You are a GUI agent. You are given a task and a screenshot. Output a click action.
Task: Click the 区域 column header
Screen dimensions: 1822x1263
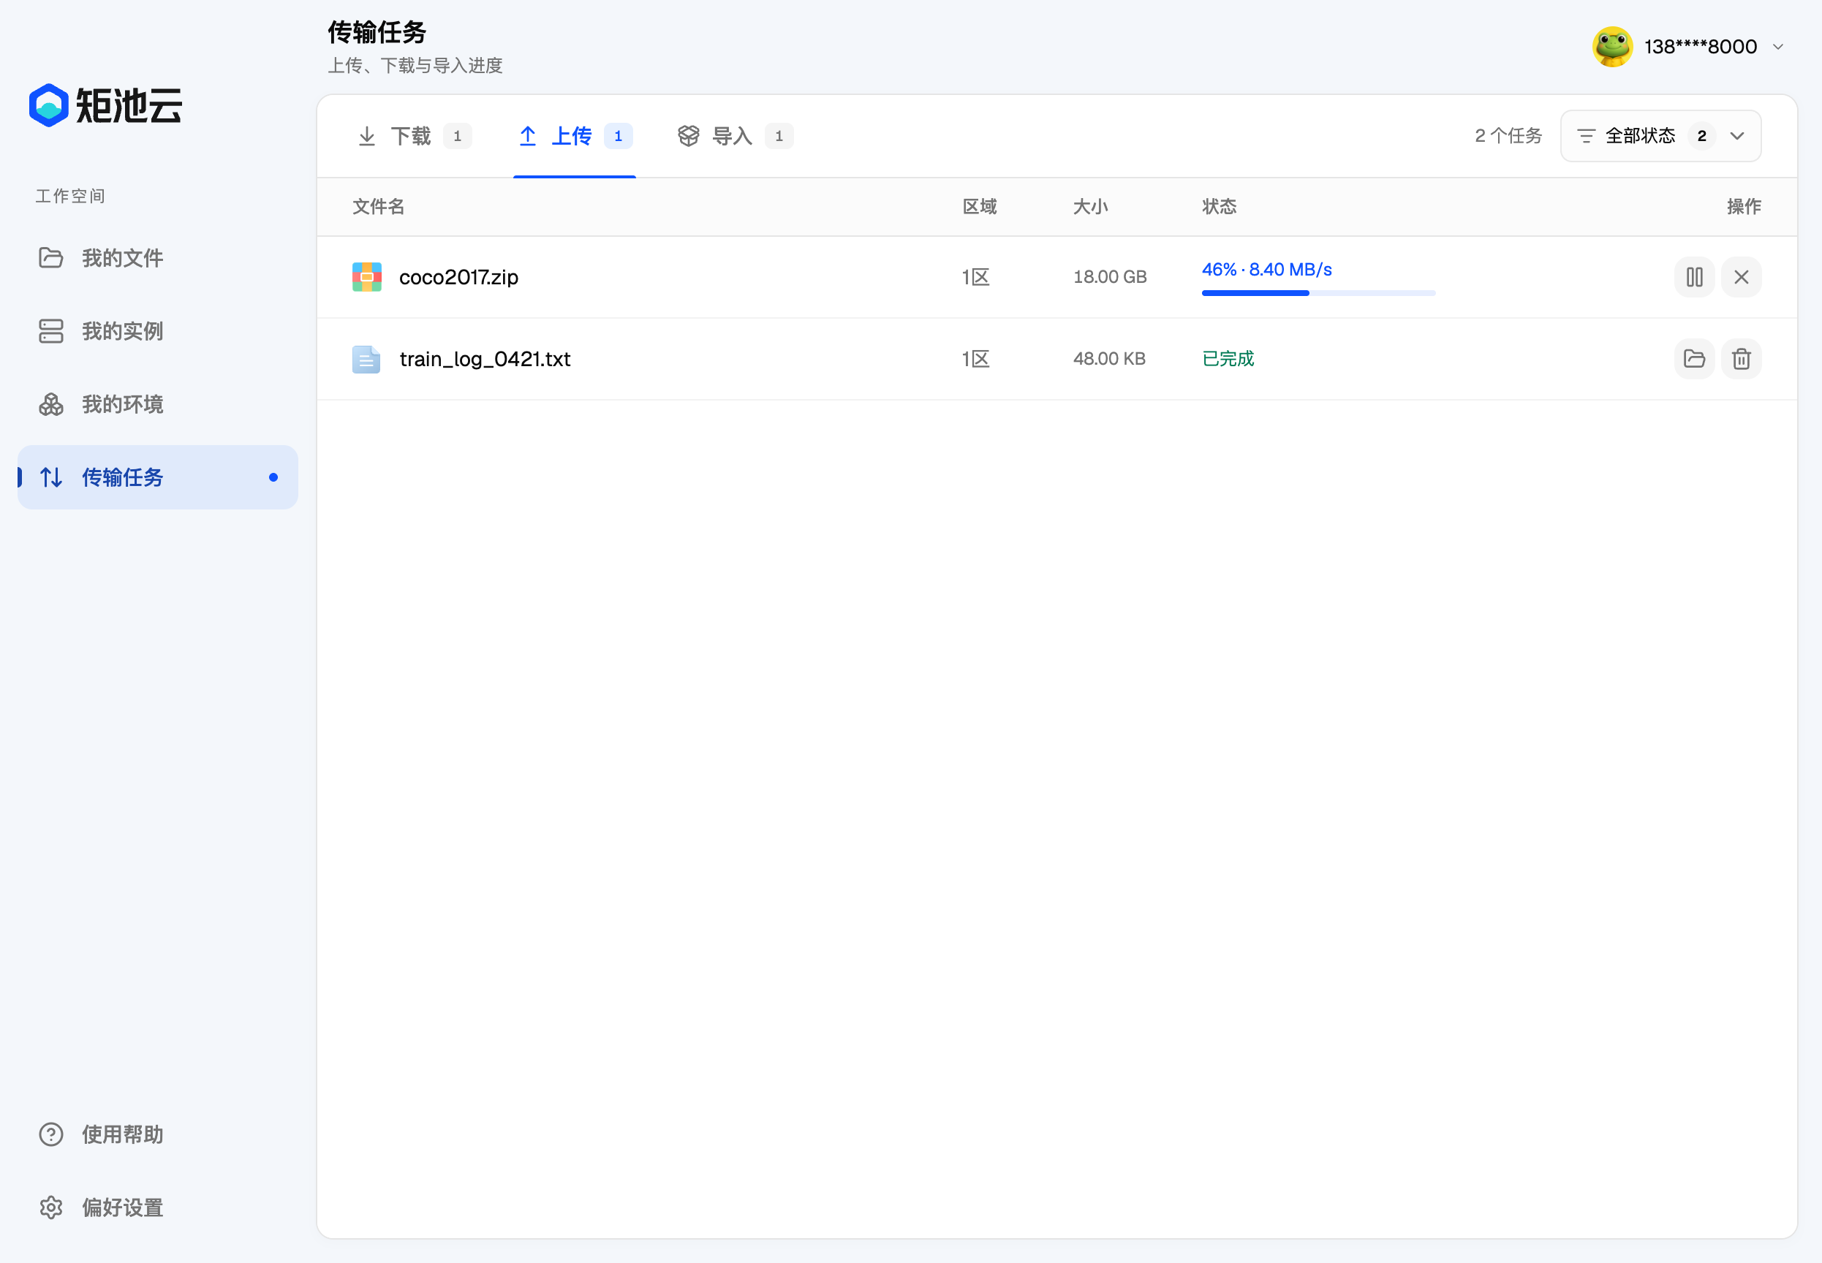[979, 207]
